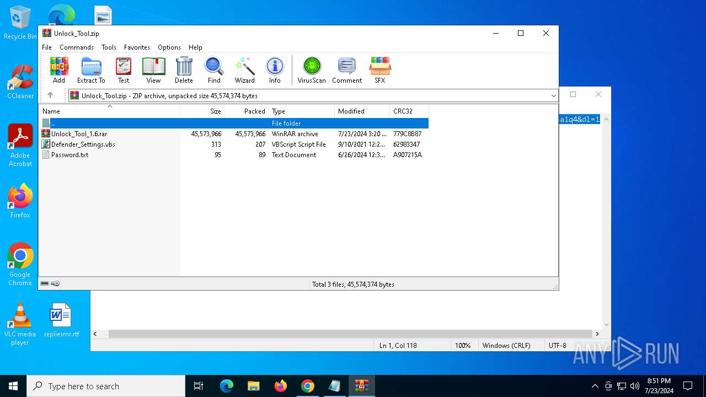Image resolution: width=706 pixels, height=397 pixels.
Task: Open File Explorer from taskbar
Action: coord(253,386)
